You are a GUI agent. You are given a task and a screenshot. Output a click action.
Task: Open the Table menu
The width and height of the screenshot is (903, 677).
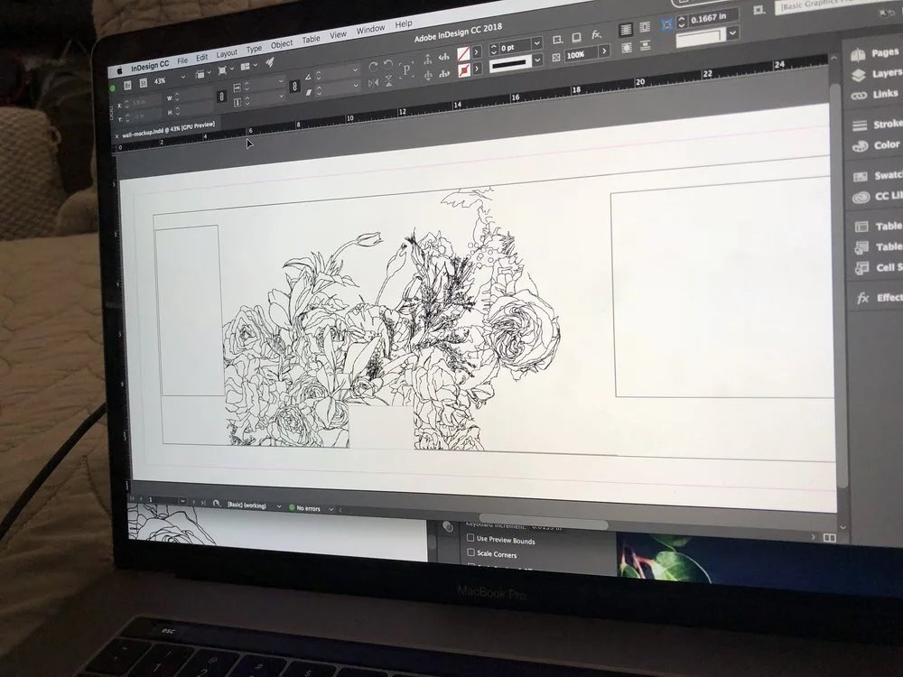[311, 39]
